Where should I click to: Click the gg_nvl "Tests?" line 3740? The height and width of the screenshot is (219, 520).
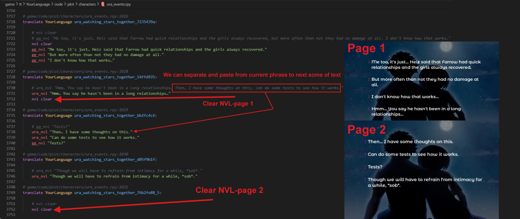tap(48, 143)
